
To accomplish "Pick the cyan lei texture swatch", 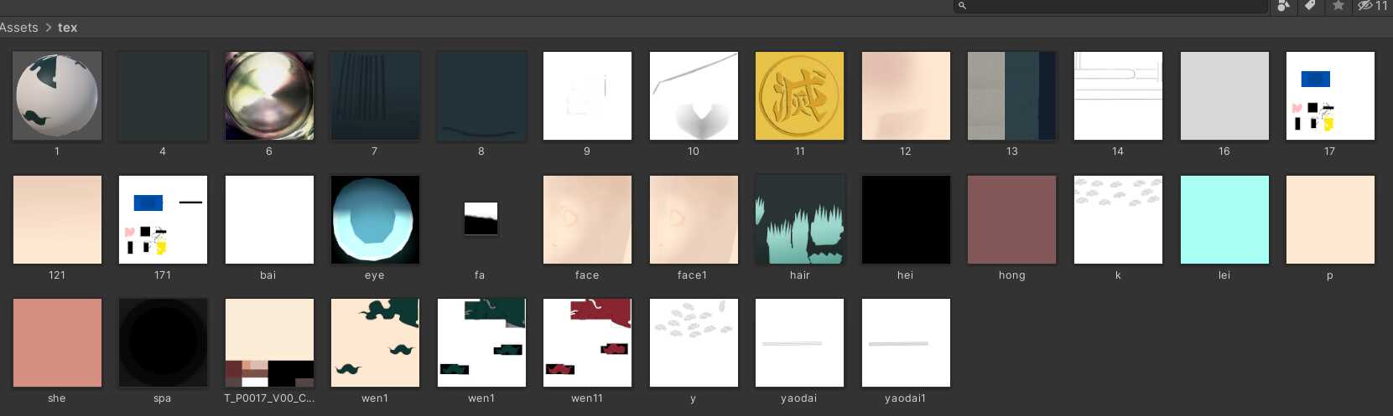I will [1224, 219].
